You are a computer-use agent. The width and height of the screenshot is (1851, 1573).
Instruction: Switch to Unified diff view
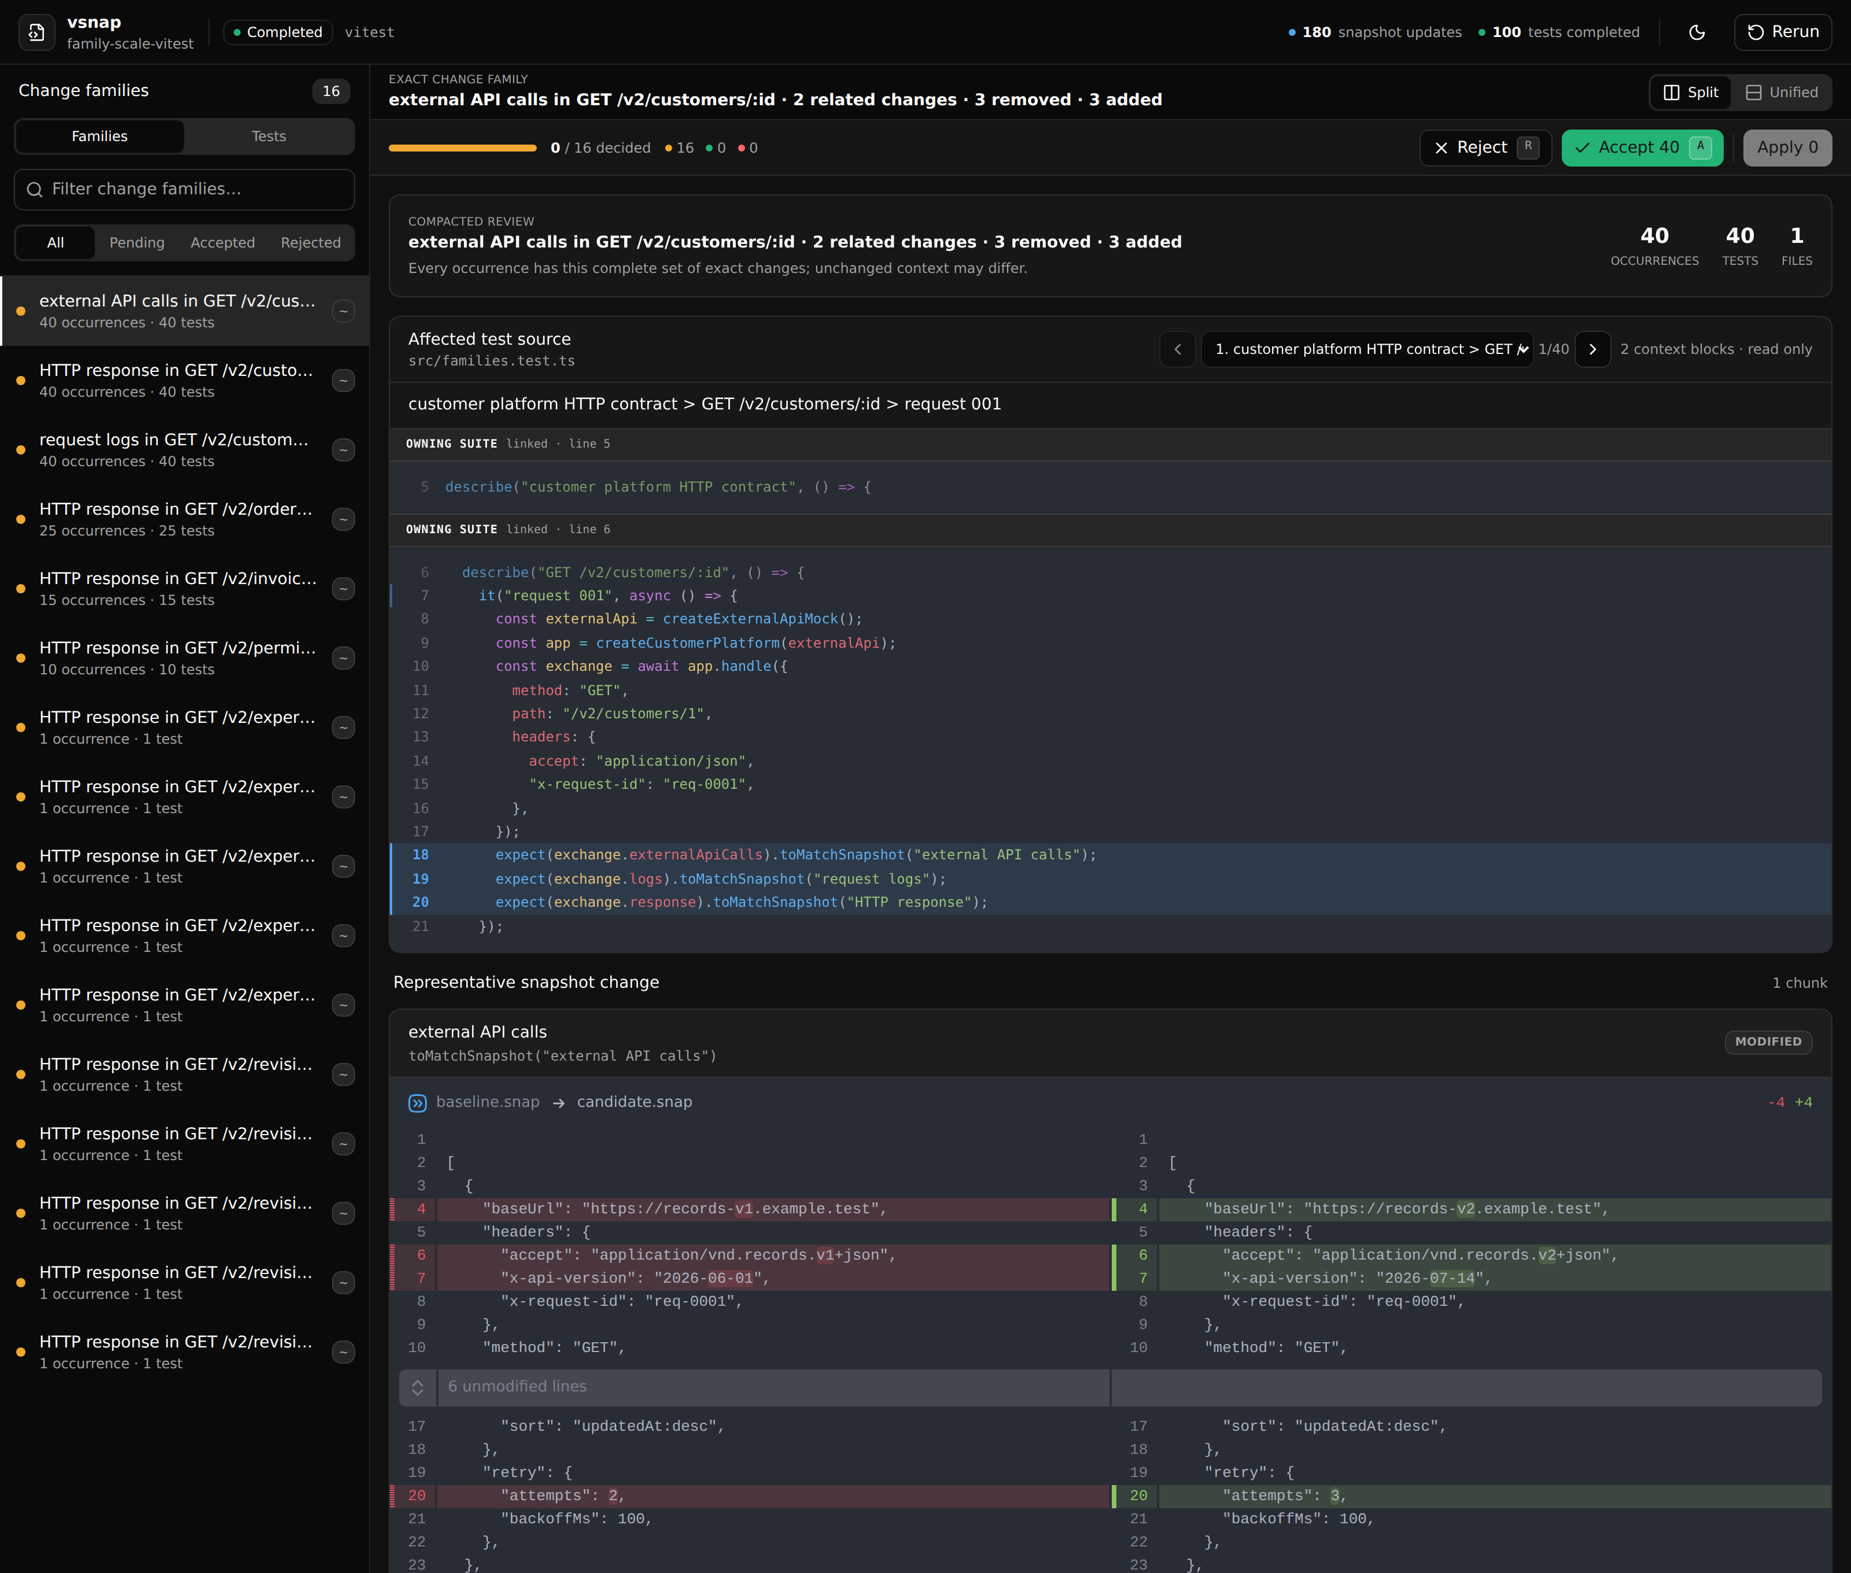pyautogui.click(x=1782, y=93)
